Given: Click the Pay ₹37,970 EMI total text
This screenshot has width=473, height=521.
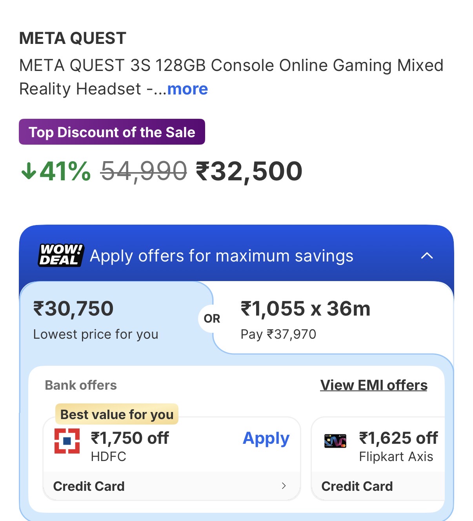Looking at the screenshot, I should coord(278,334).
